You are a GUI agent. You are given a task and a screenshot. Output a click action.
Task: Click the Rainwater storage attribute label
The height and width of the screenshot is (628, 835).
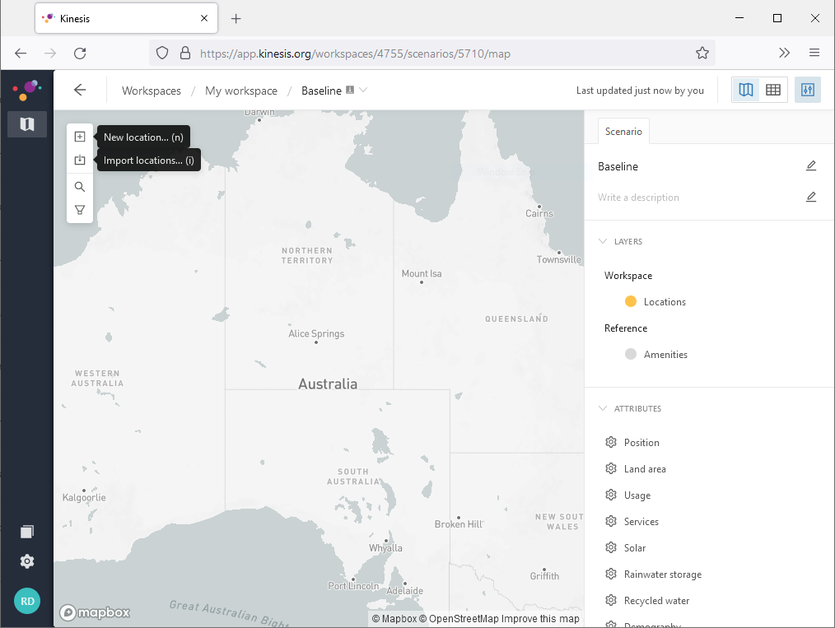tap(662, 575)
